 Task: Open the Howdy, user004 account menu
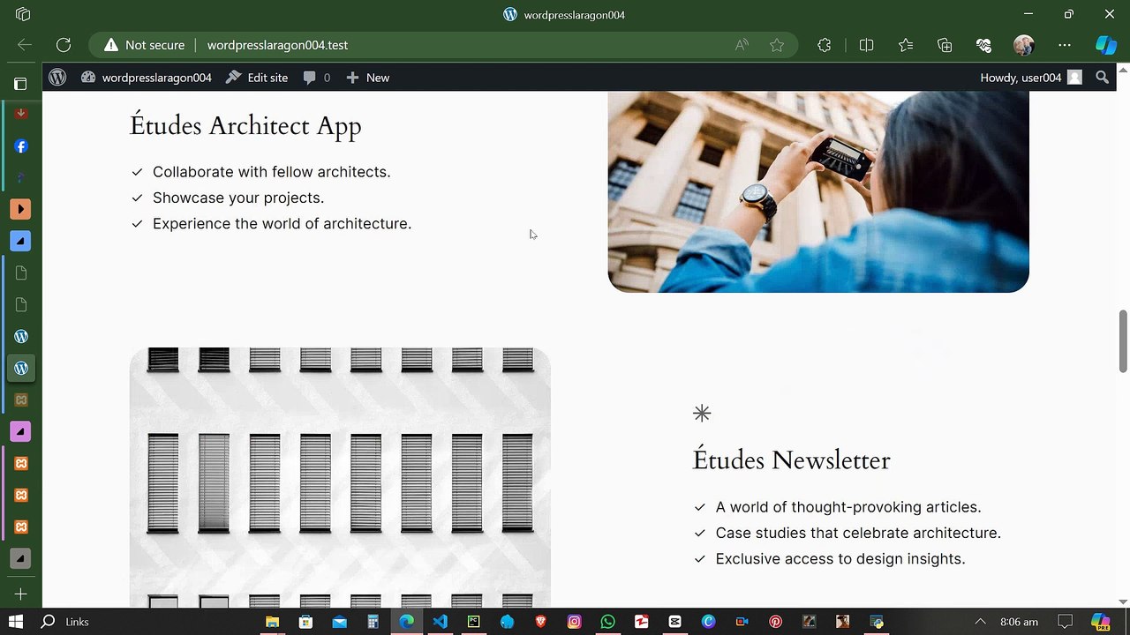coord(1030,78)
